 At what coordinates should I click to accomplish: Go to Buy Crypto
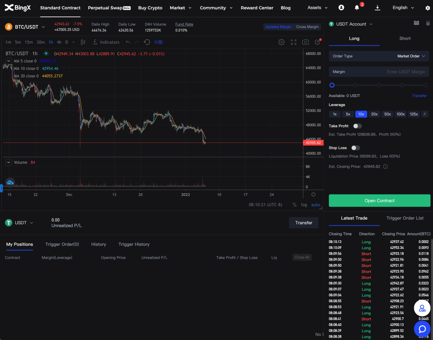[150, 8]
